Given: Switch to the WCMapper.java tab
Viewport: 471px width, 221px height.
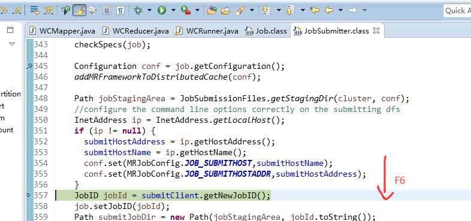Looking at the screenshot, I should 62,31.
